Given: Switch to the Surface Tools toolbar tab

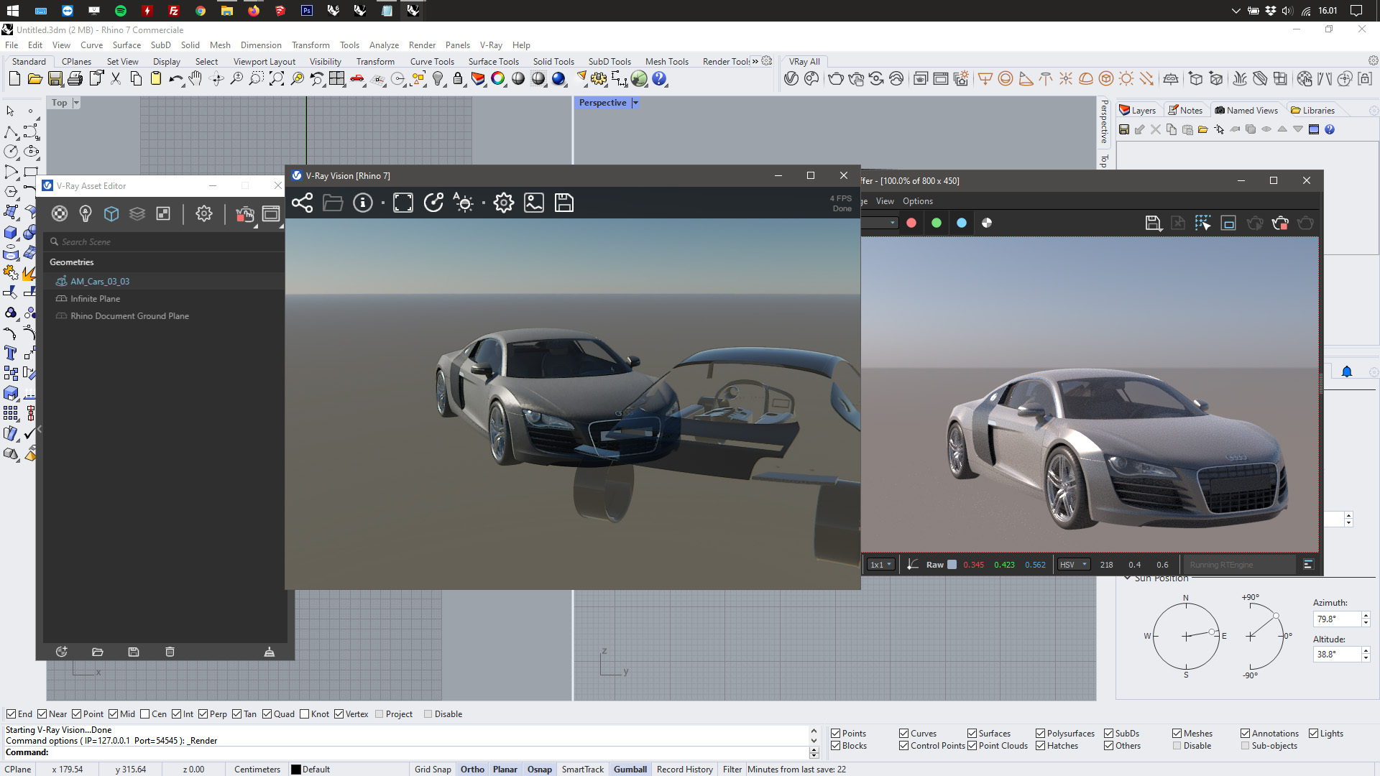Looking at the screenshot, I should [493, 62].
